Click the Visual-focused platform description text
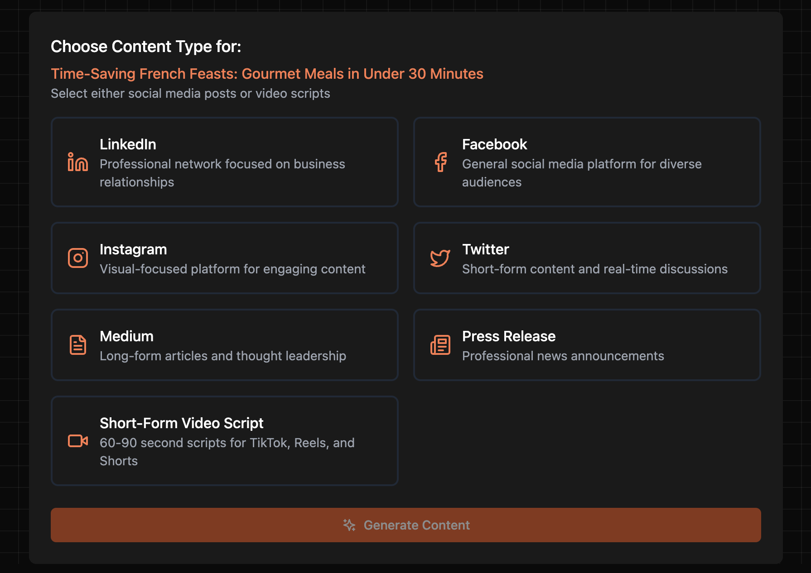Image resolution: width=811 pixels, height=573 pixels. (232, 269)
